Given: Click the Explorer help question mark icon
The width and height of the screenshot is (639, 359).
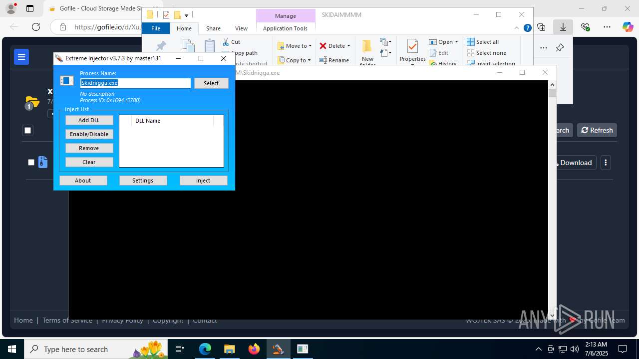Looking at the screenshot, I should click(x=527, y=28).
